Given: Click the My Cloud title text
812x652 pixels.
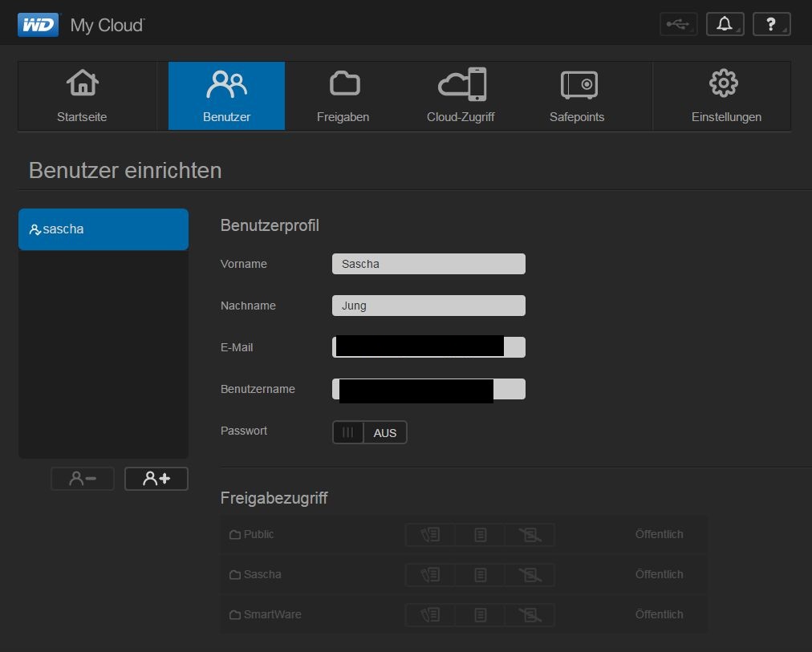Looking at the screenshot, I should point(108,26).
